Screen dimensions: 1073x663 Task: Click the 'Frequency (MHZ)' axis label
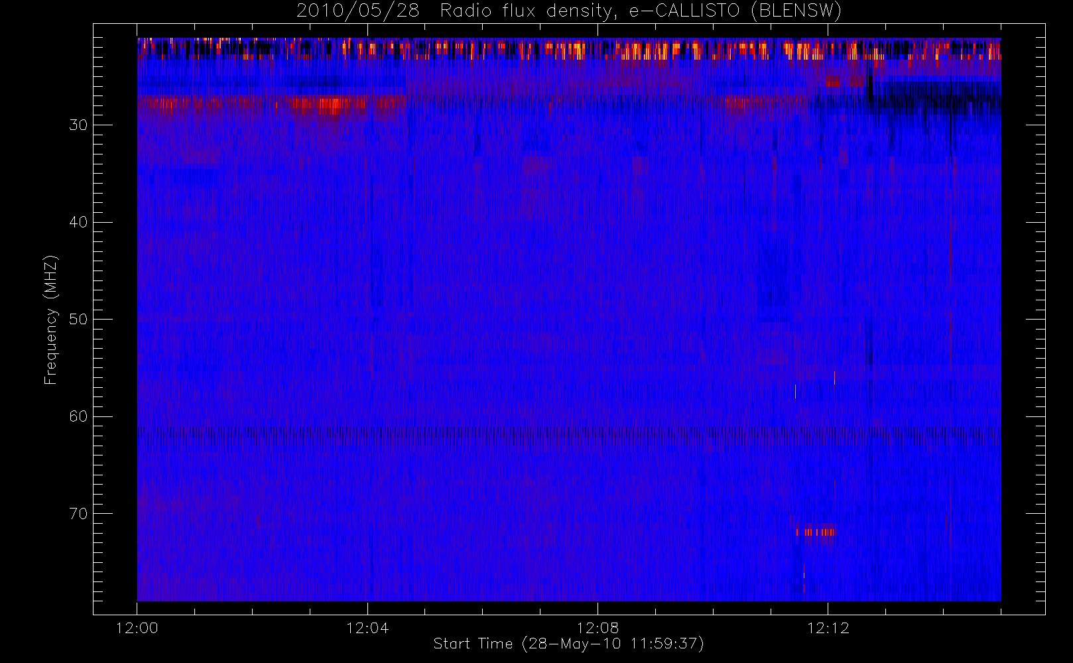point(50,320)
